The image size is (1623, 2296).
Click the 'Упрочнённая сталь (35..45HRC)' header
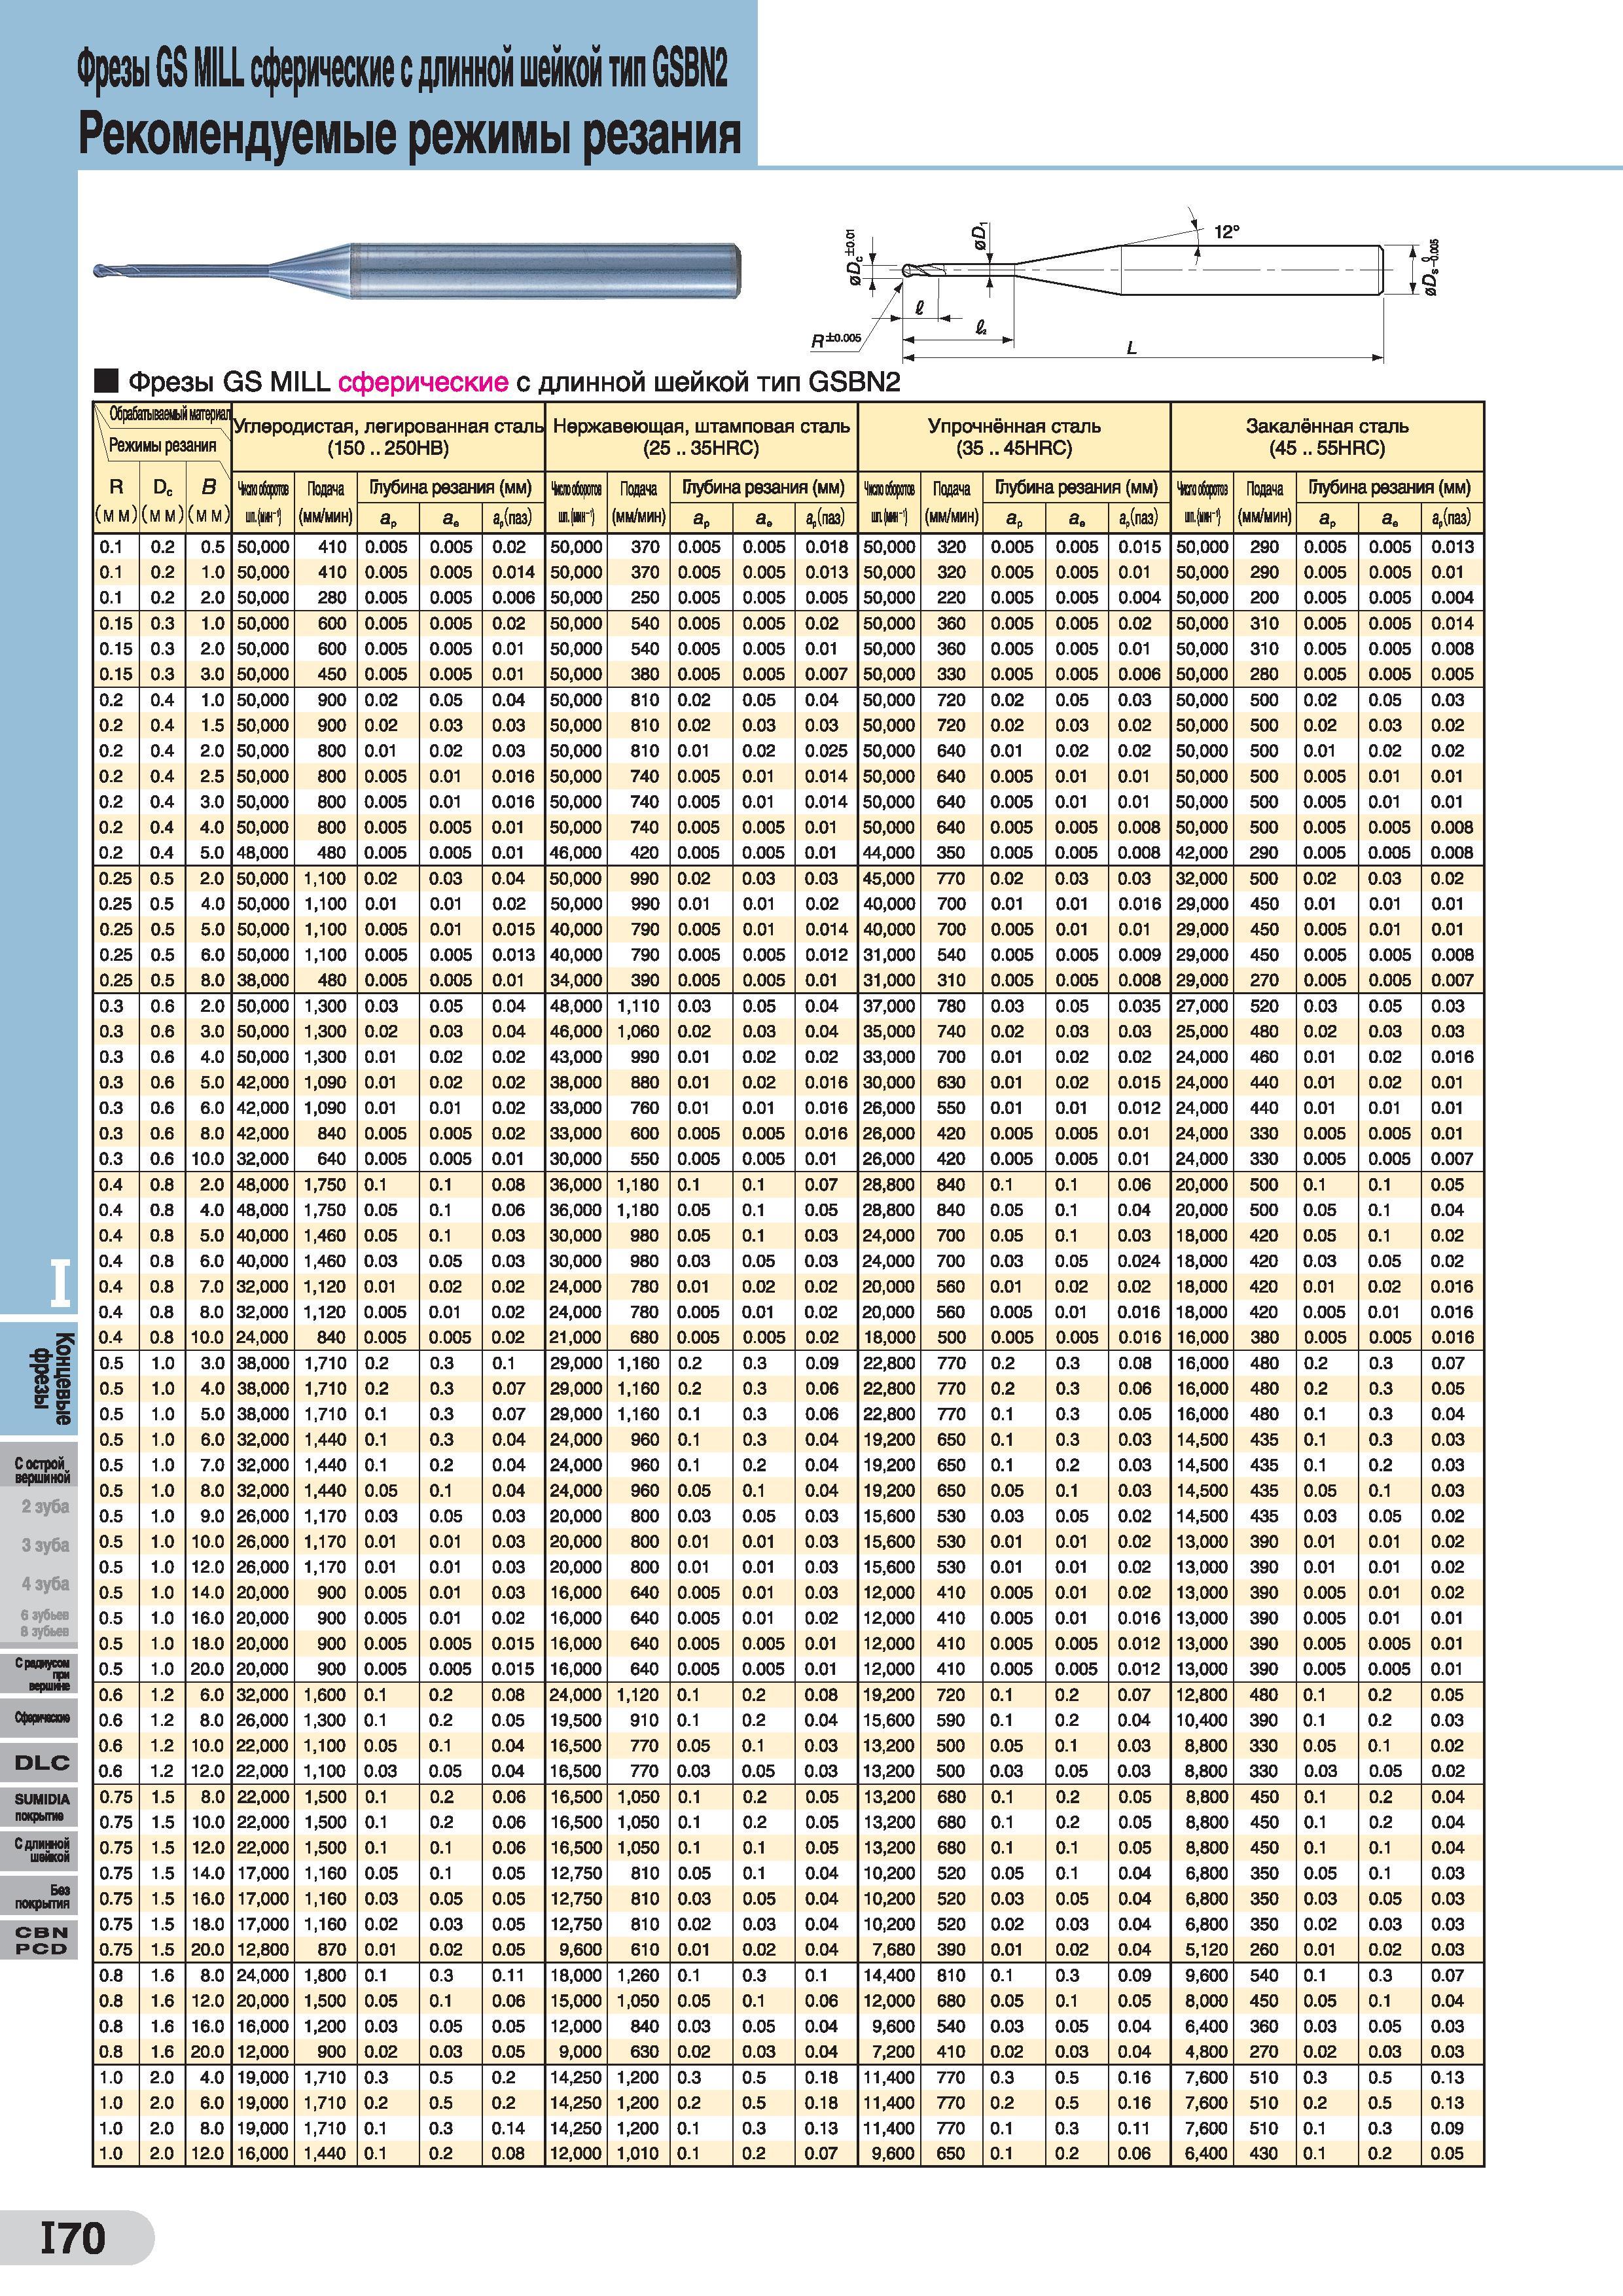tap(1014, 436)
